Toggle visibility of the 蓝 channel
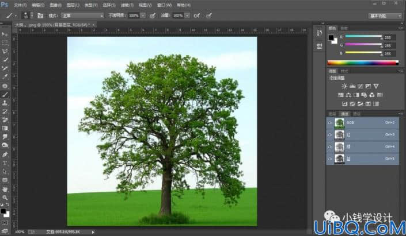Viewport: 406px width, 236px height. [329, 159]
